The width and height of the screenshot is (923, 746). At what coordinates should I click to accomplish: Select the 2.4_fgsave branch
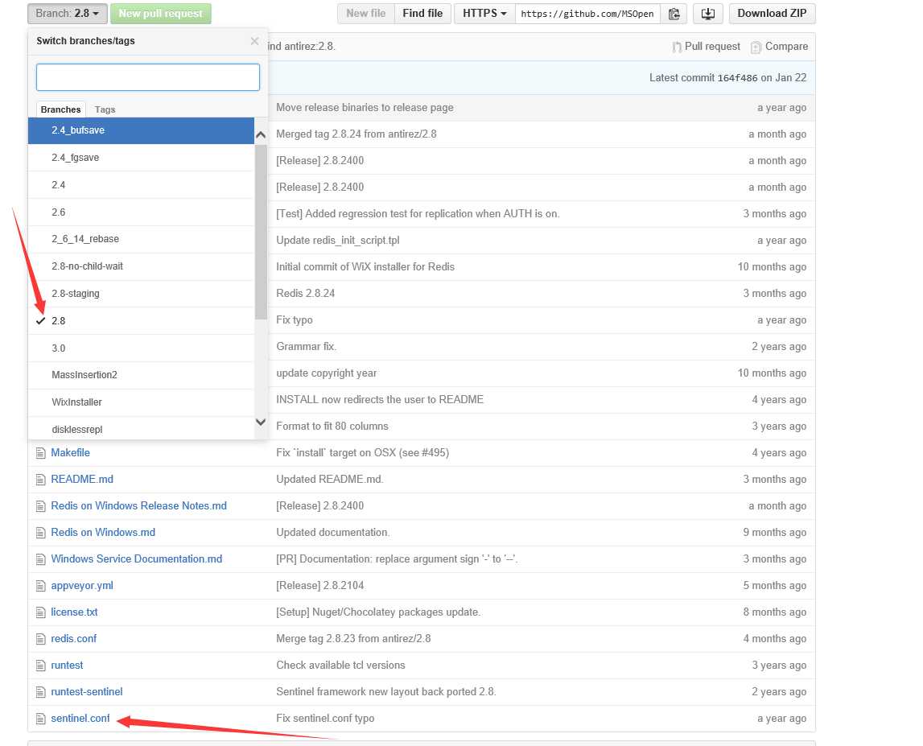(142, 157)
